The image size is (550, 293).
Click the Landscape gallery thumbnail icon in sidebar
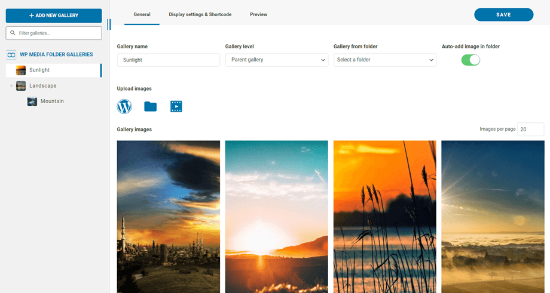(21, 86)
